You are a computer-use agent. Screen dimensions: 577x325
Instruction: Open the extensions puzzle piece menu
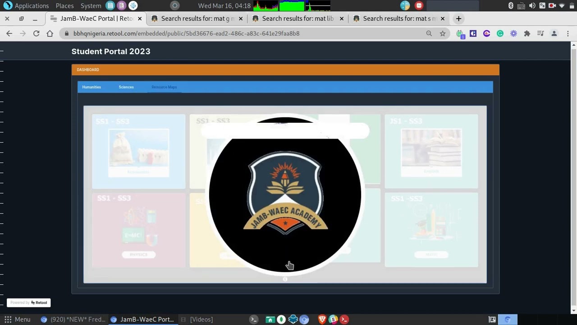pos(527,33)
